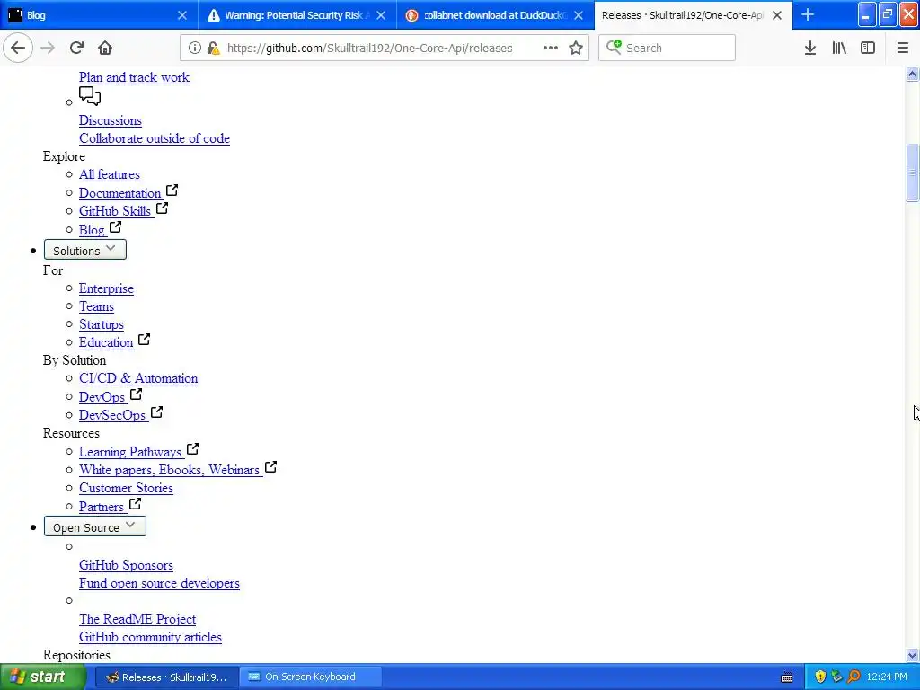Bookmark this page with the star
The height and width of the screenshot is (690, 920).
pyautogui.click(x=576, y=49)
